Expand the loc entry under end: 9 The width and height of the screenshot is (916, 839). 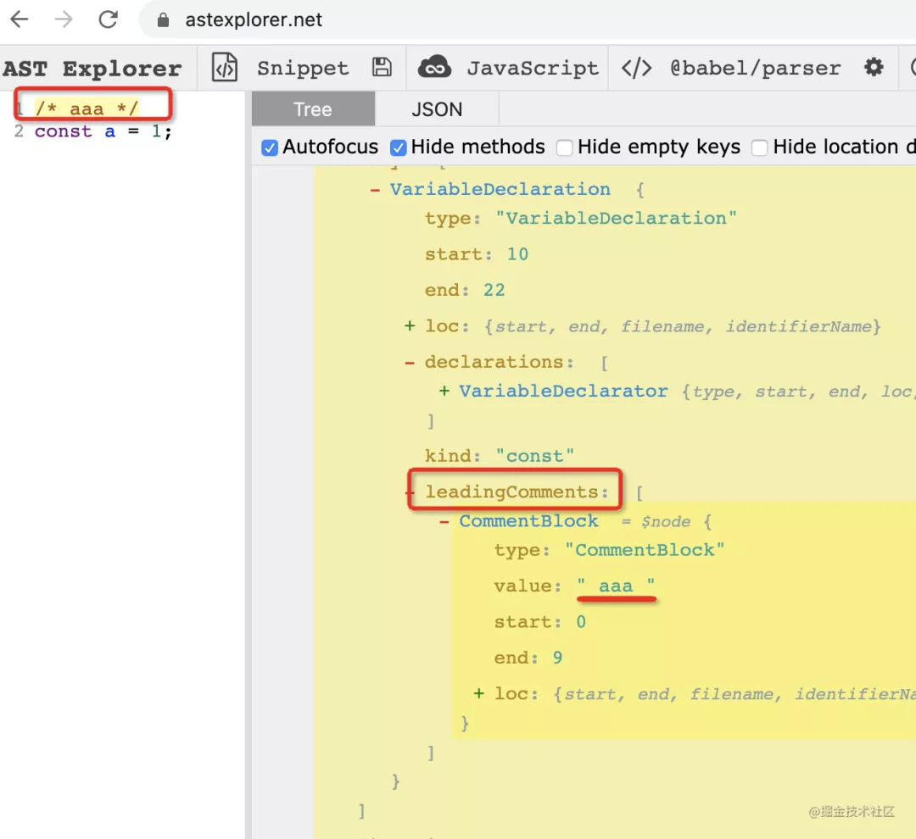click(x=478, y=693)
